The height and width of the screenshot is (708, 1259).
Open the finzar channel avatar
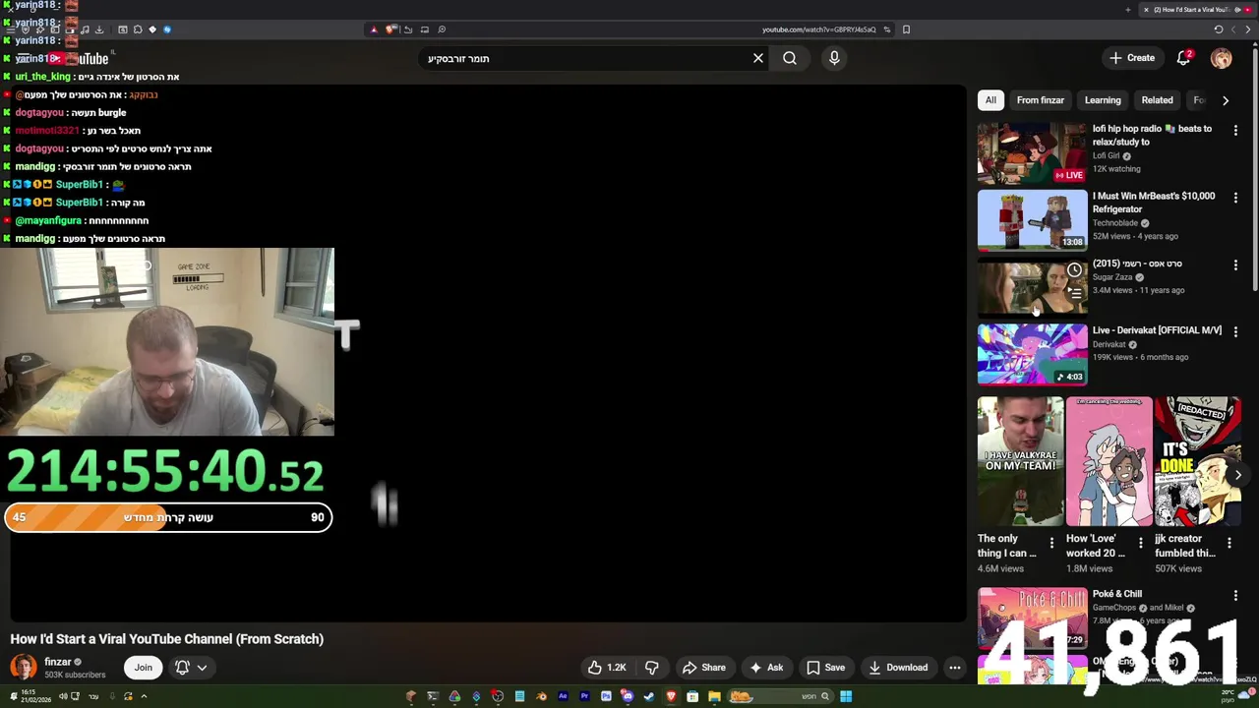[23, 667]
